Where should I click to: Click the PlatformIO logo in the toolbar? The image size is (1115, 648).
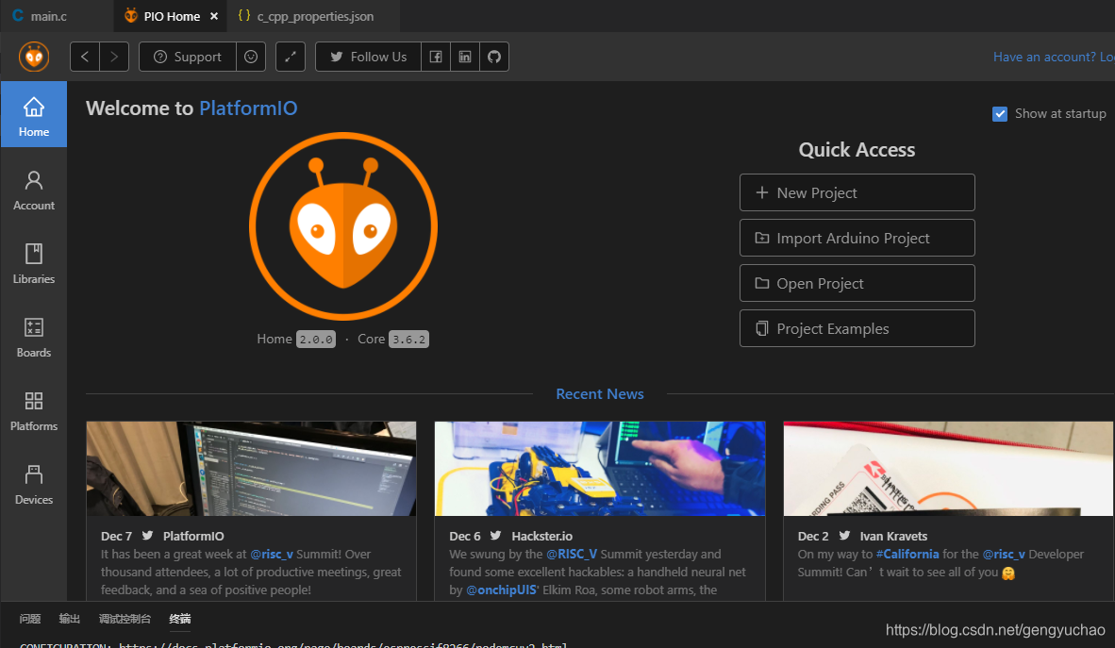[33, 57]
